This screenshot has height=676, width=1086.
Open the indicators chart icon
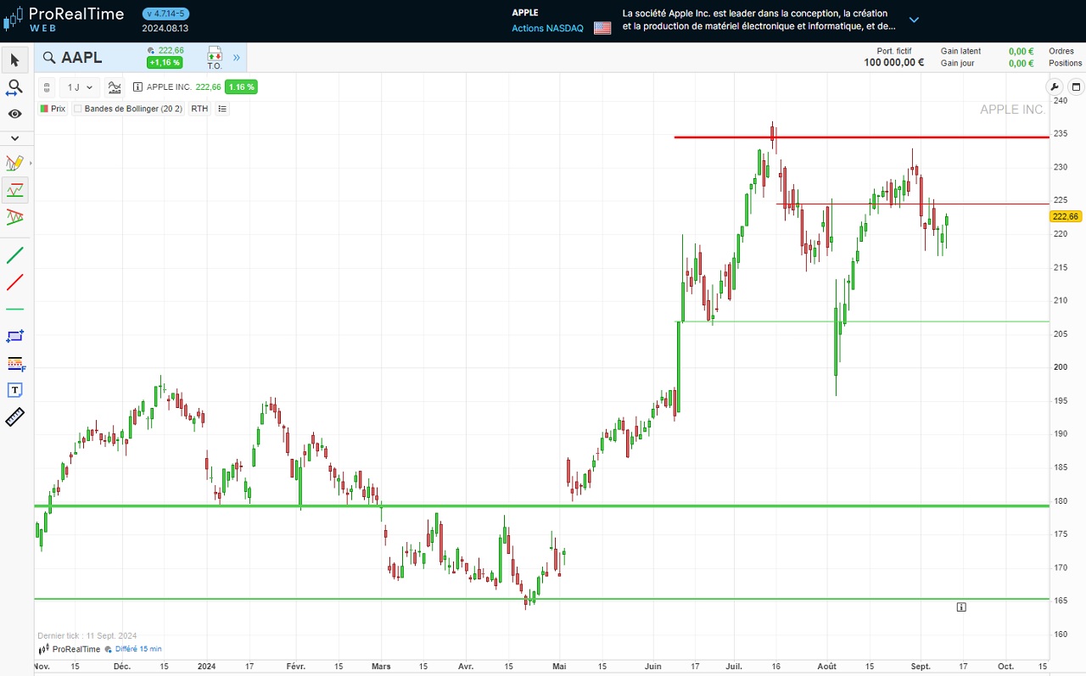115,87
